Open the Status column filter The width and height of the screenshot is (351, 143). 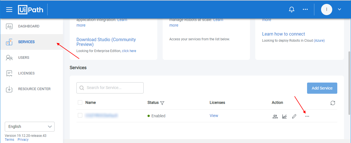point(162,103)
